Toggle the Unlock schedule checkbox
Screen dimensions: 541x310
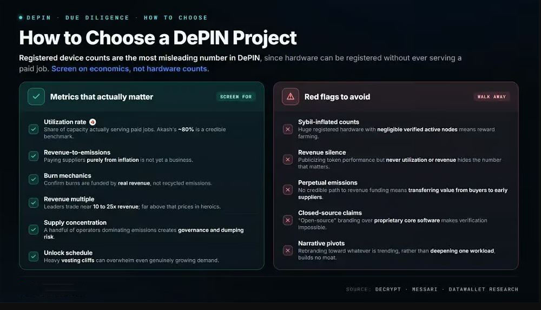[x=34, y=256]
